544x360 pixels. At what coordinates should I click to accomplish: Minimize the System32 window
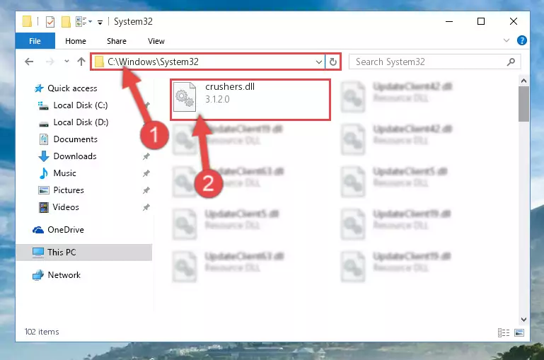pyautogui.click(x=449, y=21)
